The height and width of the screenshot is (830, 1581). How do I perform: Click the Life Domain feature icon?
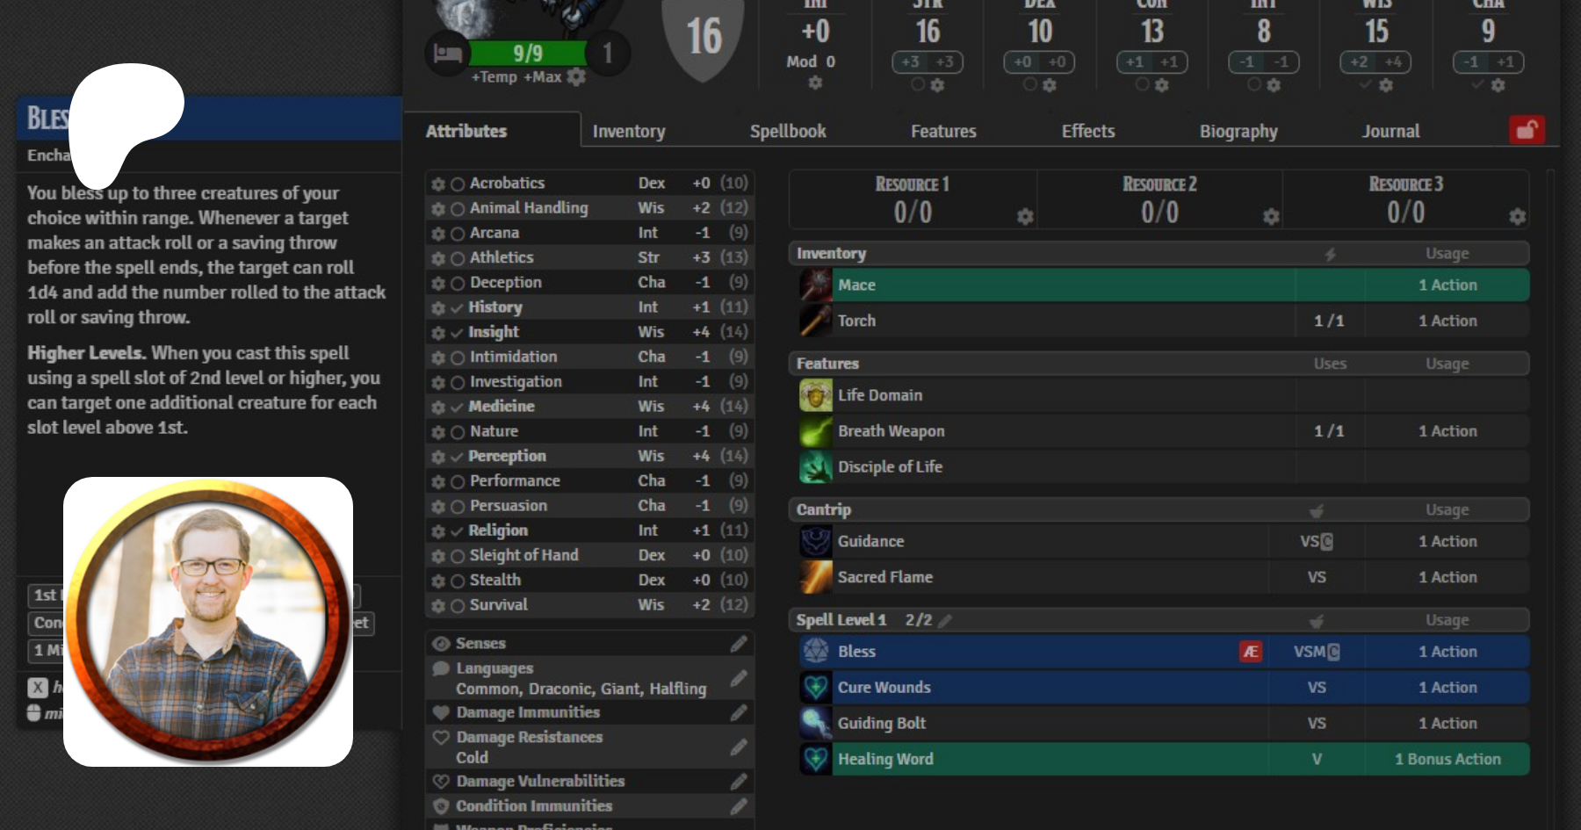(x=815, y=395)
